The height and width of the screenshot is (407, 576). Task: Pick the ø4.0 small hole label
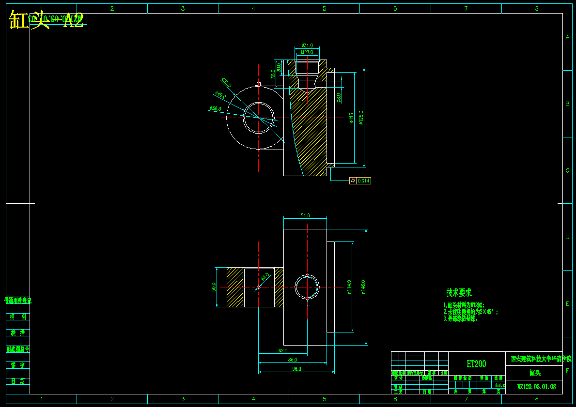(x=265, y=276)
